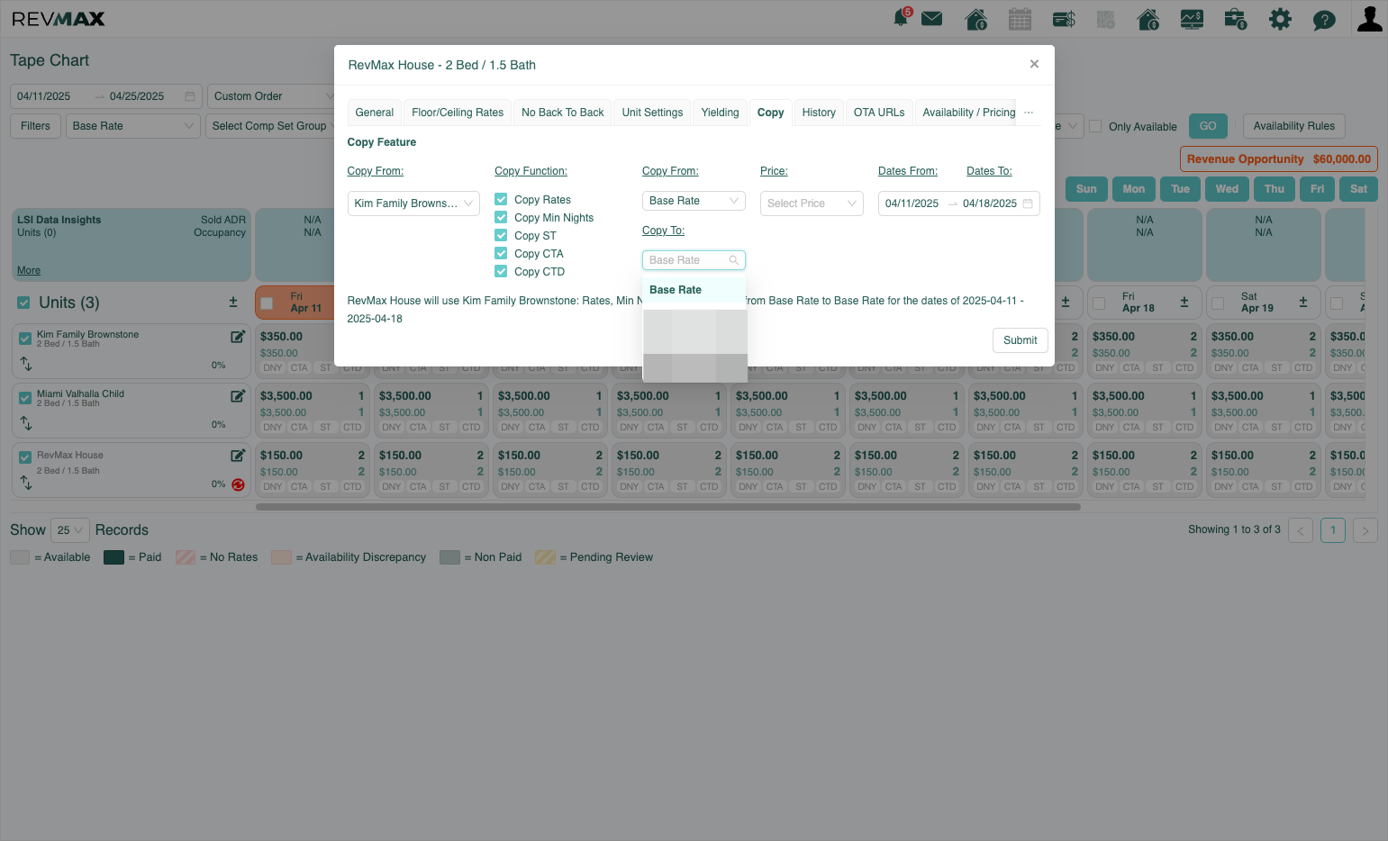Click the More link in LSI Data Insights

tap(29, 270)
